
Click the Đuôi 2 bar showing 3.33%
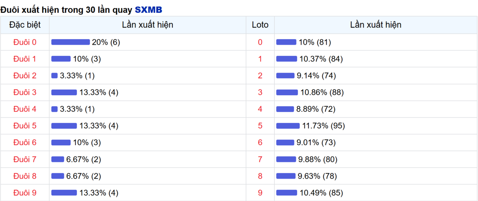tap(55, 76)
